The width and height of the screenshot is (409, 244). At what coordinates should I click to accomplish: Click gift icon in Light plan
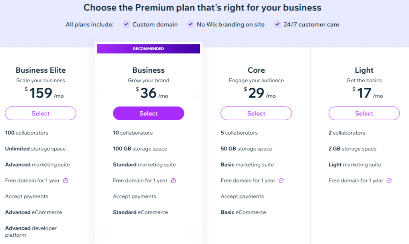389,181
